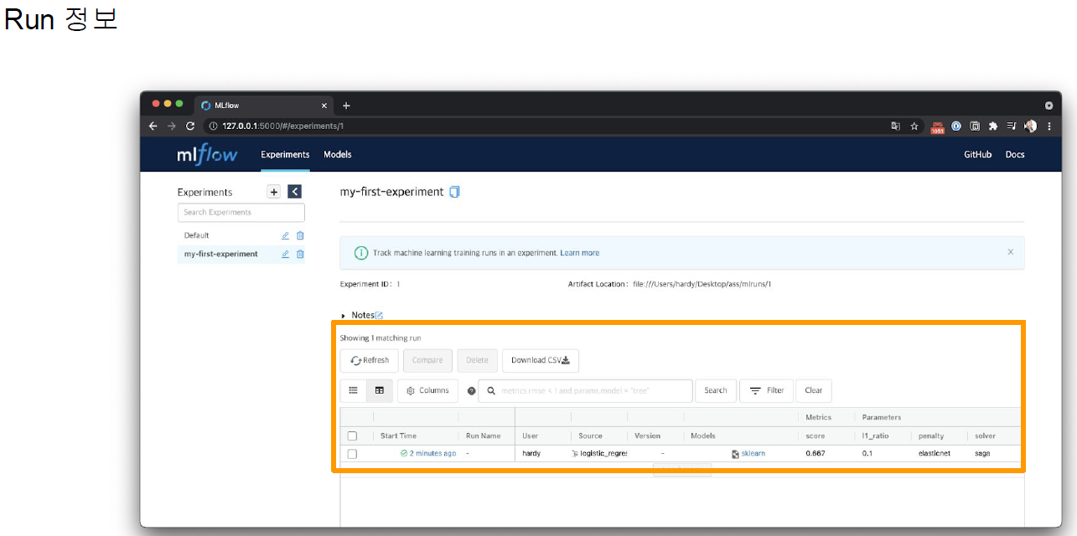Open the browser extensions puzzle icon
Viewport: 1077px width, 536px height.
(x=993, y=126)
